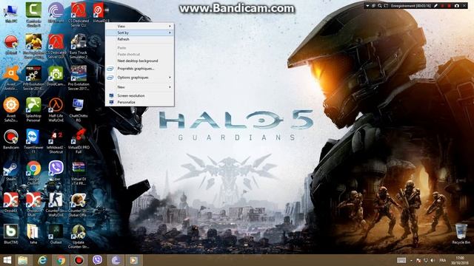
Task: Open Screen resolution from the context menu
Action: coord(140,95)
